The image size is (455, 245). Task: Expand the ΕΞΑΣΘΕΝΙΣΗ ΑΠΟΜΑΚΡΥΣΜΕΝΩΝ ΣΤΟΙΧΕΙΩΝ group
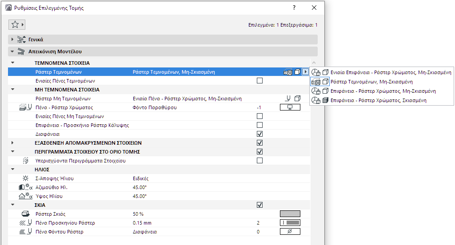point(12,142)
